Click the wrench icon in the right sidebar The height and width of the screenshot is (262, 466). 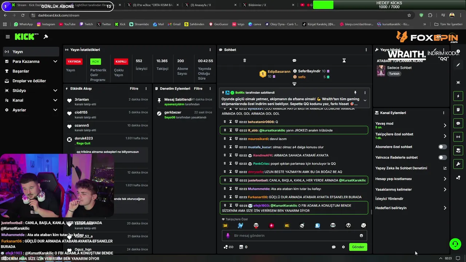(x=458, y=164)
